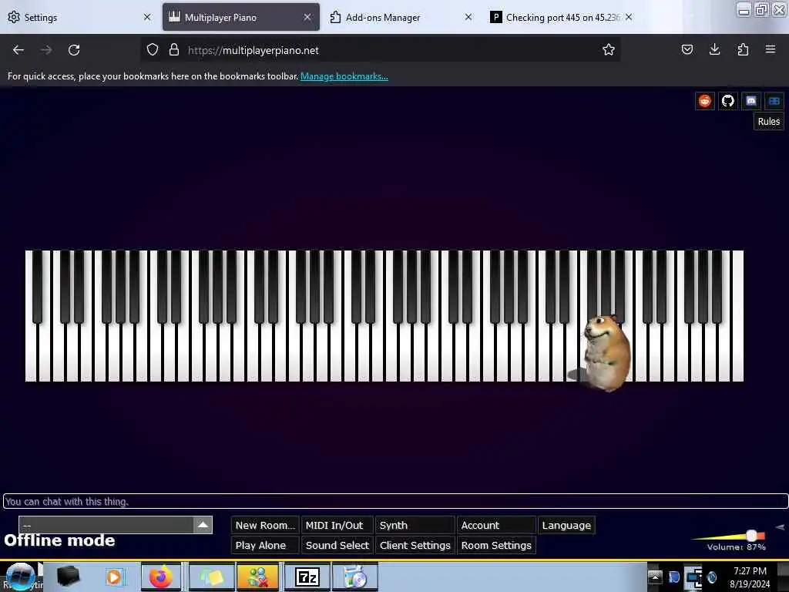This screenshot has width=789, height=592.
Task: Open the Sound Select menu
Action: tap(337, 545)
